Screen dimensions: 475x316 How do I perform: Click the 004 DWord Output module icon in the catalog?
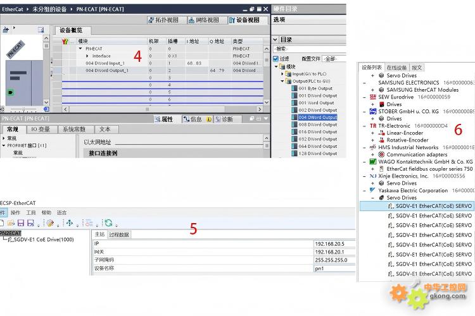tap(294, 118)
